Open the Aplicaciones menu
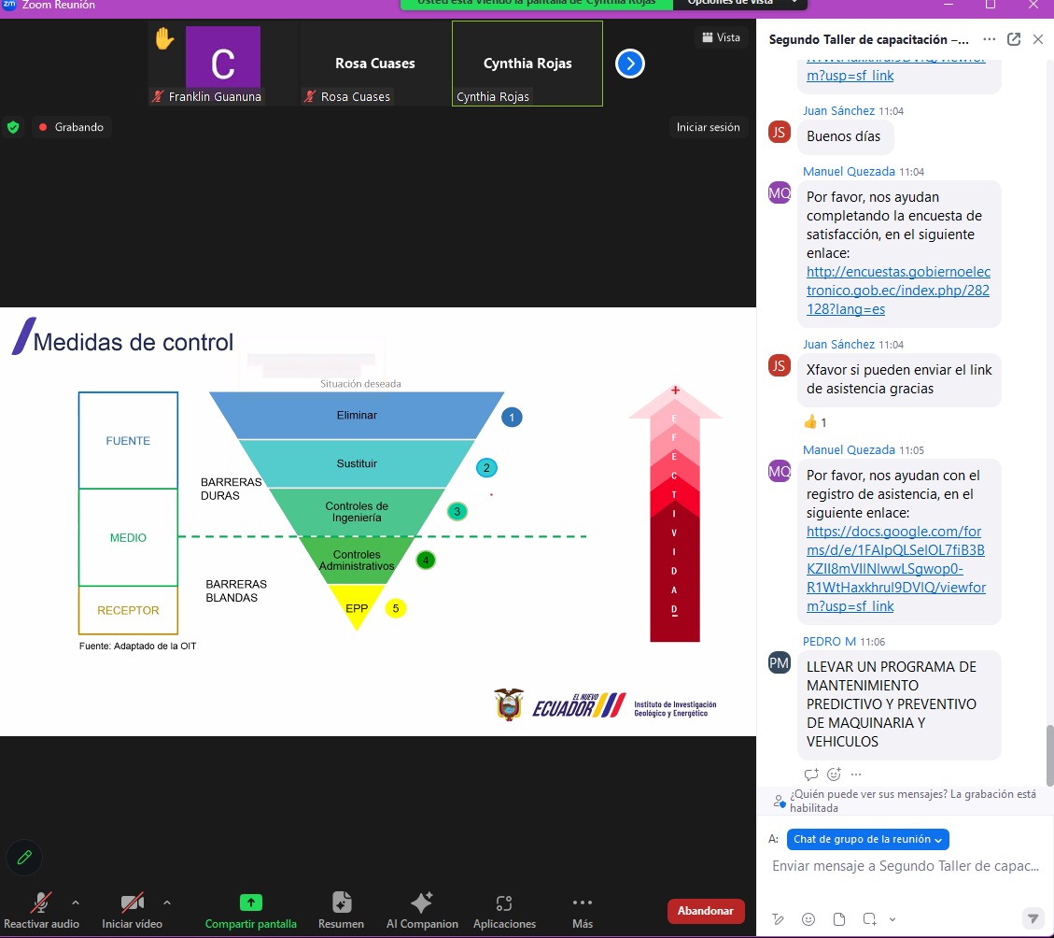 coord(504,910)
